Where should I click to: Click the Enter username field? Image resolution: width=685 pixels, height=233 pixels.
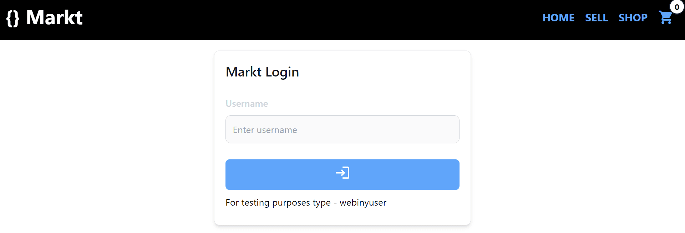(x=342, y=129)
